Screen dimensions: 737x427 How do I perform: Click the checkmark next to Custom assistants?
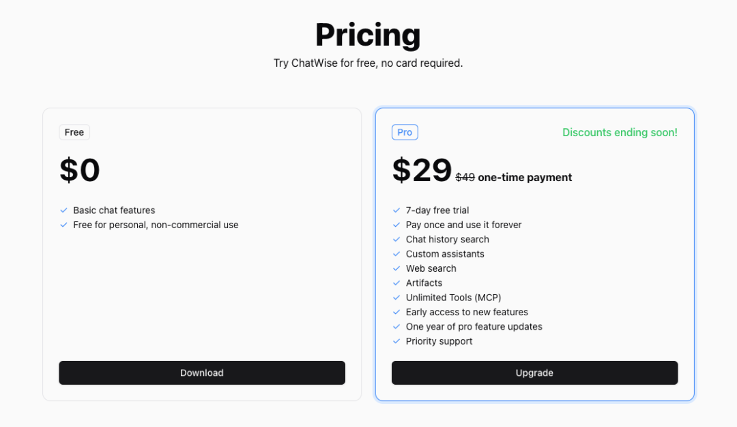tap(396, 254)
